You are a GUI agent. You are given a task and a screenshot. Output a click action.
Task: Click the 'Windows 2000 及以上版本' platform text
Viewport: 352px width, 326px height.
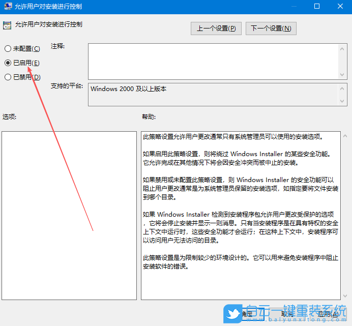coord(128,89)
